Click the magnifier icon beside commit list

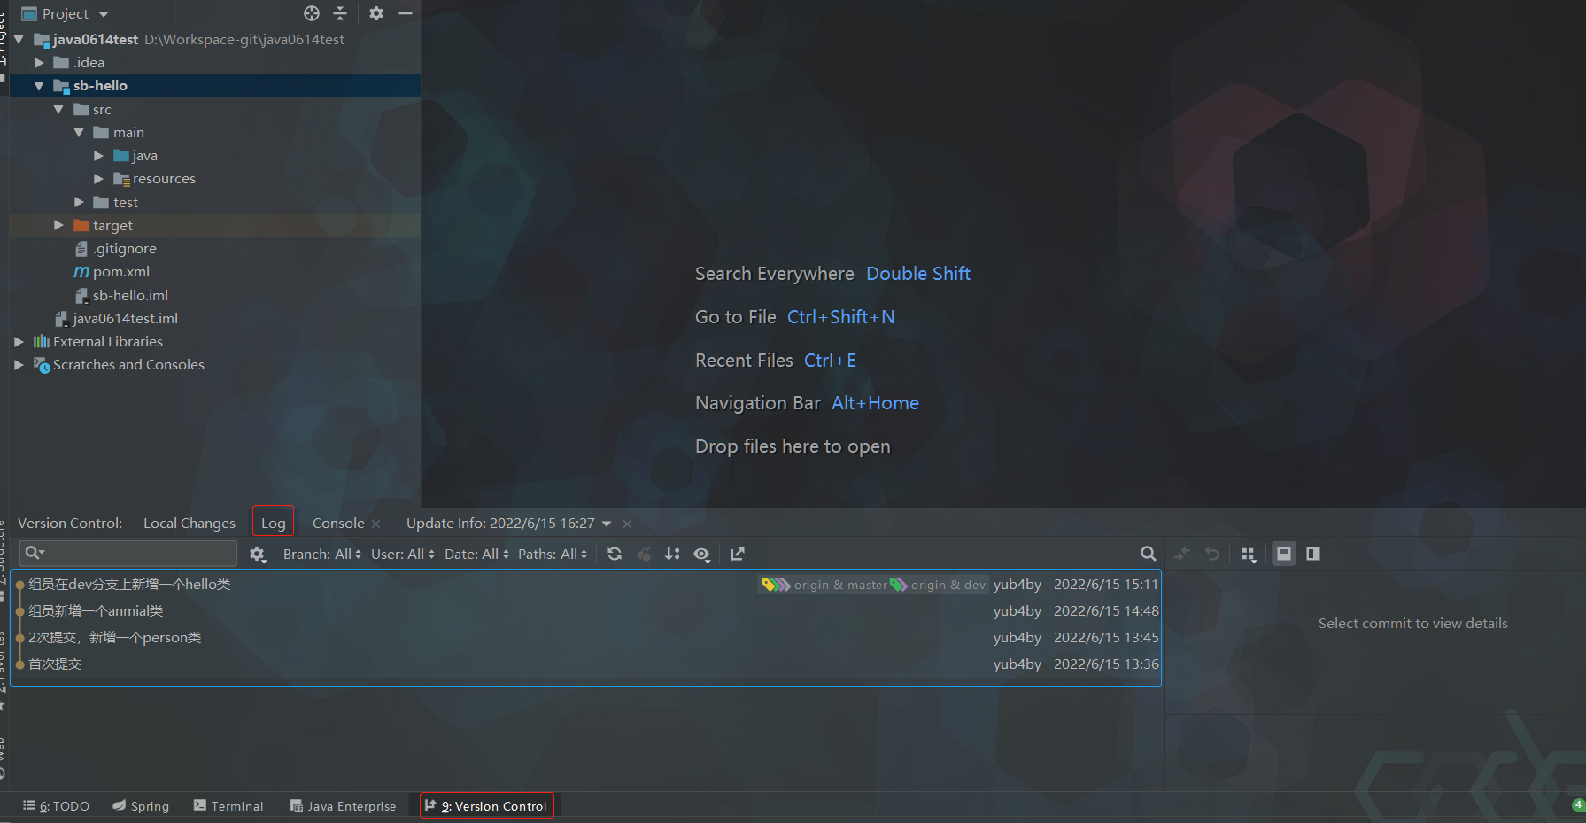point(1148,554)
